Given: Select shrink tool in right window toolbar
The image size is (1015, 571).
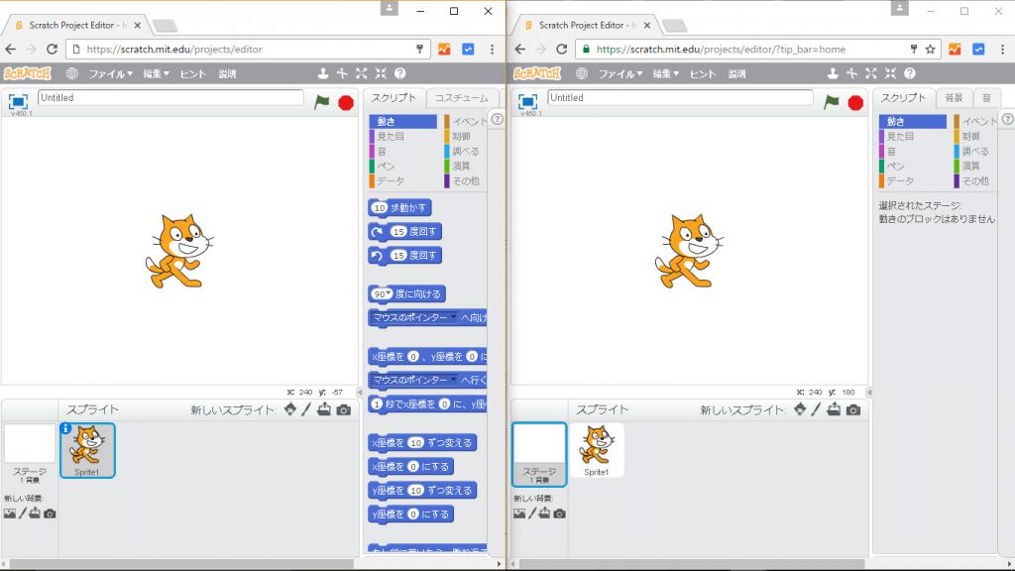Looking at the screenshot, I should (x=891, y=73).
